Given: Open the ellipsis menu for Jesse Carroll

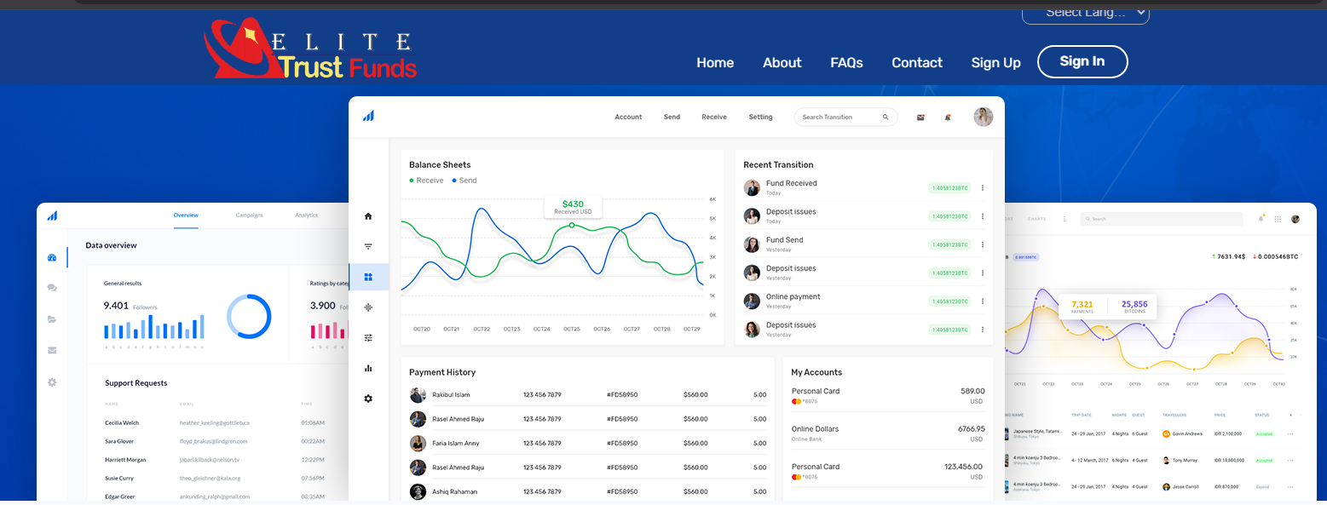Looking at the screenshot, I should coord(1290,486).
